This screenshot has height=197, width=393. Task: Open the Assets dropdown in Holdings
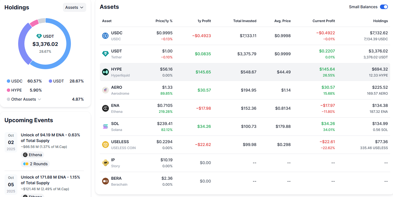tap(75, 7)
